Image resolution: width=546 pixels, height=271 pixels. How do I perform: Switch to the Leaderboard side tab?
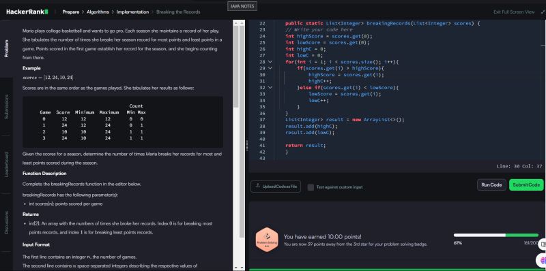pos(6,164)
